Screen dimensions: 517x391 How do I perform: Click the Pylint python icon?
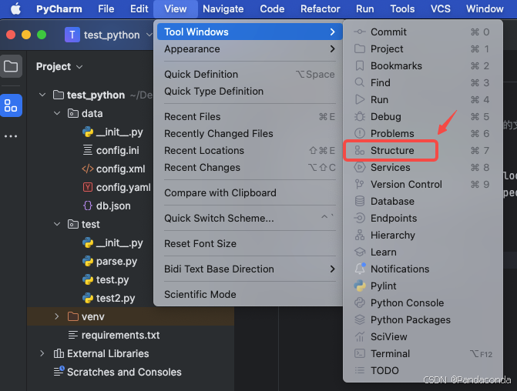pos(359,286)
